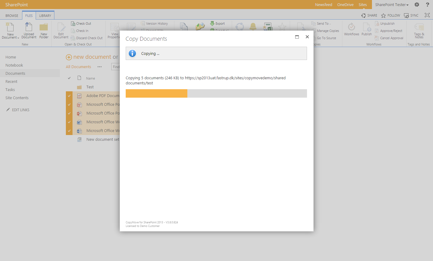Click the help question mark icon
Screen dimensions: 433x261
[x=427, y=5]
